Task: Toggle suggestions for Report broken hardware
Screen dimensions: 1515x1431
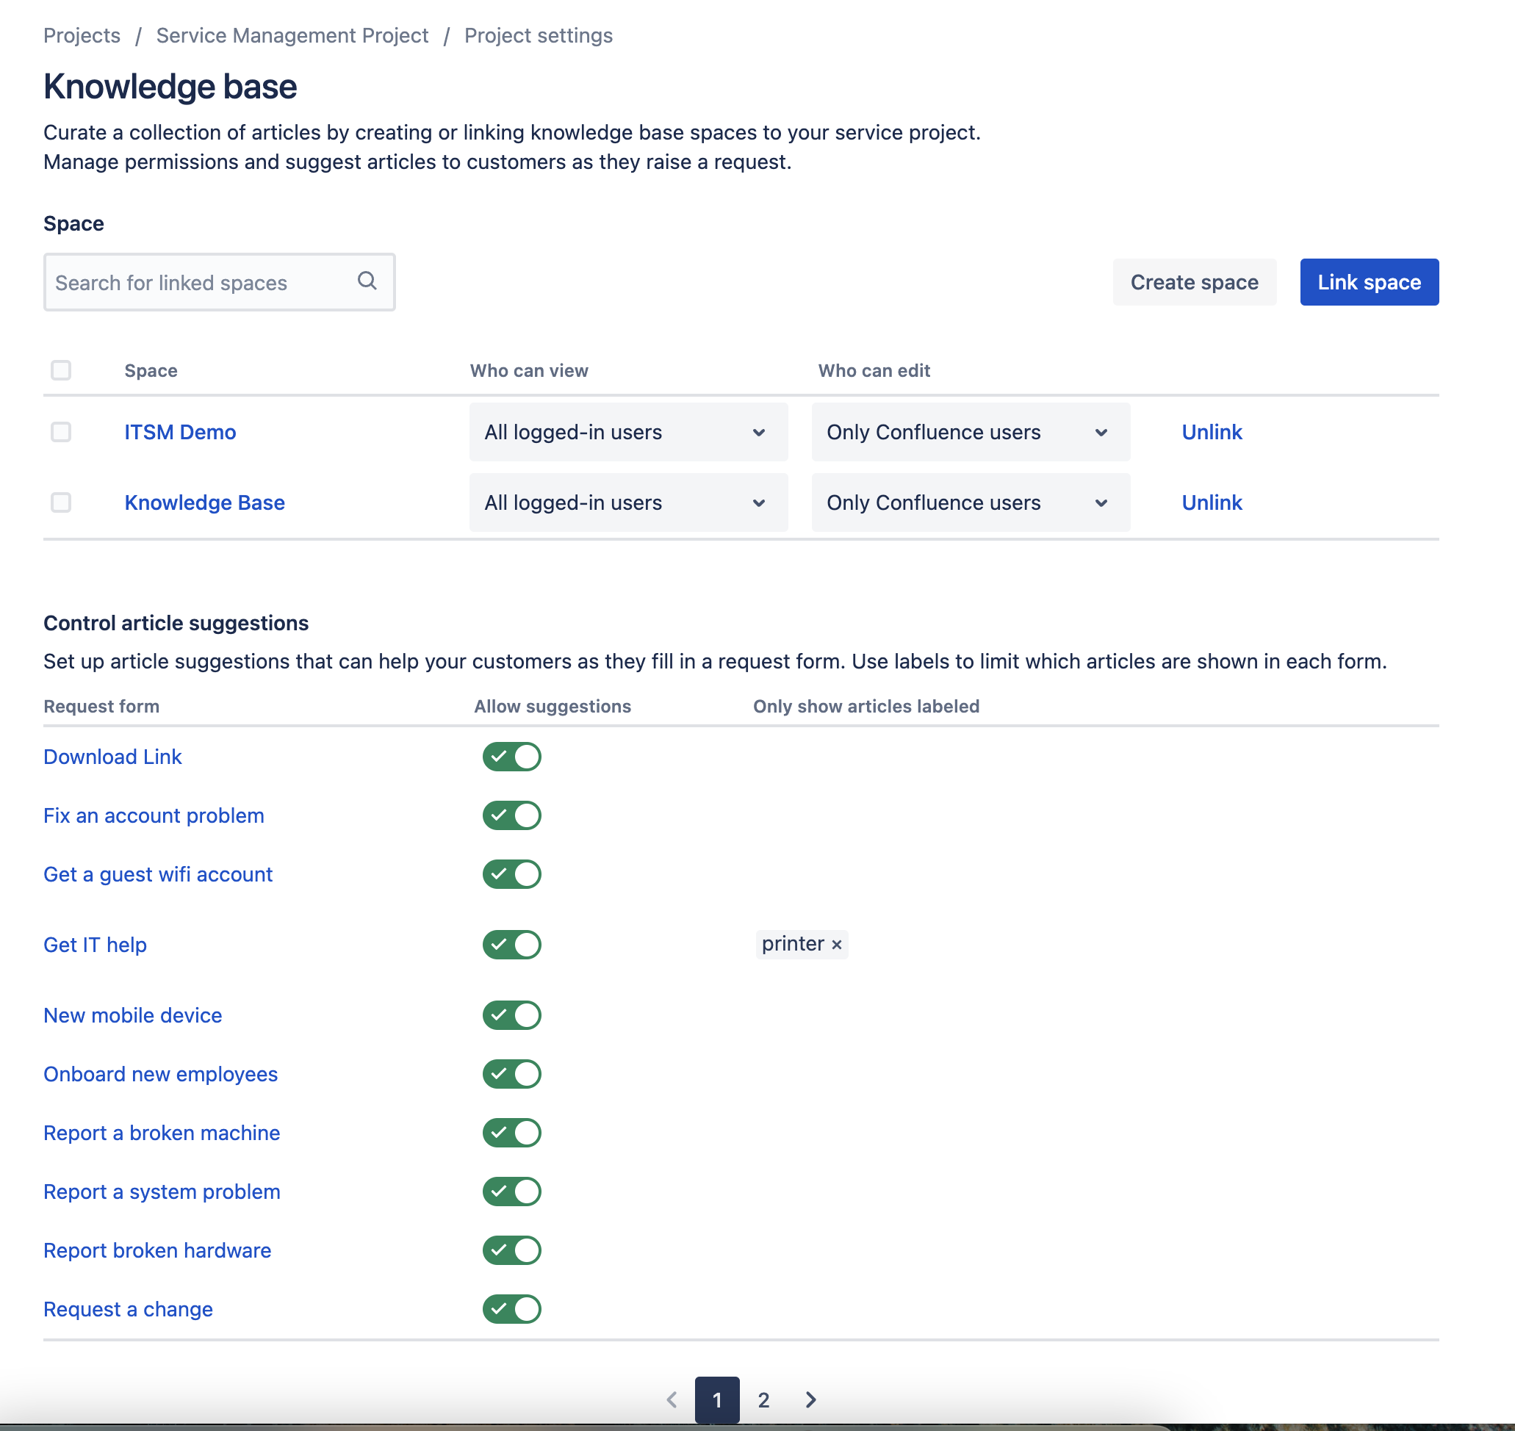Action: (x=512, y=1250)
